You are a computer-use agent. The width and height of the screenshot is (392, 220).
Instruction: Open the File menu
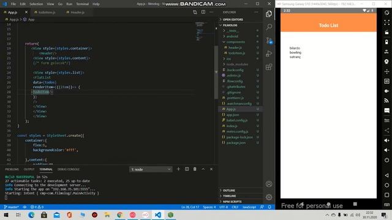[13, 4]
